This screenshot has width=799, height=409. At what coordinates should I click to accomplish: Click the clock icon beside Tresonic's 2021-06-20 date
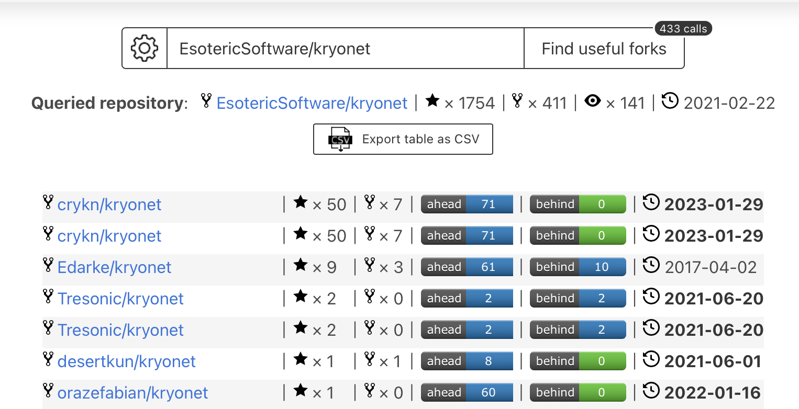point(651,296)
